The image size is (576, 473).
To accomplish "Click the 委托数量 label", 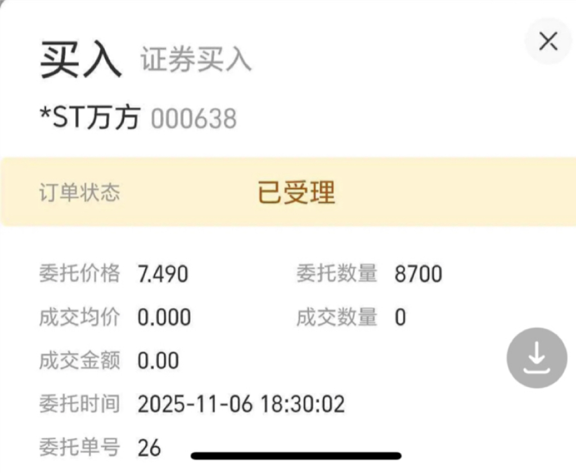I will pos(337,273).
